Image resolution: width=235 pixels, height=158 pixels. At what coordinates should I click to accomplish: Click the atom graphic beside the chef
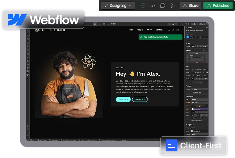coord(89,62)
